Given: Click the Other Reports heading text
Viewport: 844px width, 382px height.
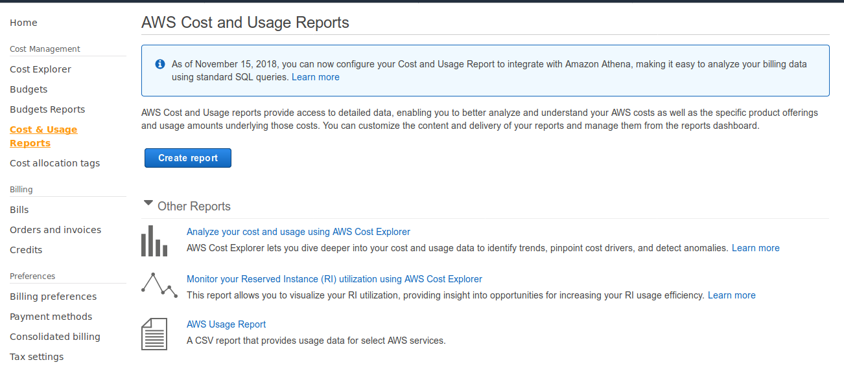Looking at the screenshot, I should click(x=194, y=207).
